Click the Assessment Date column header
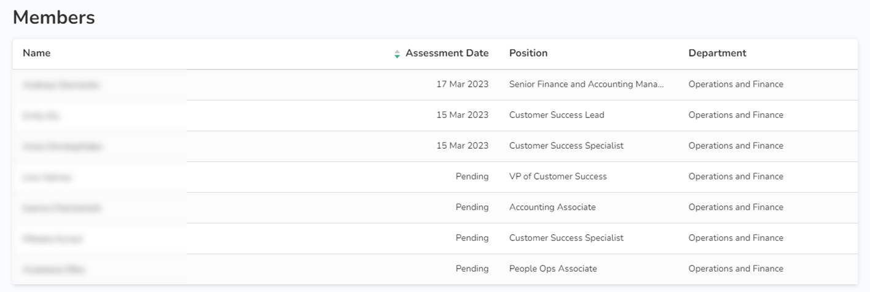The width and height of the screenshot is (870, 292). pos(447,53)
